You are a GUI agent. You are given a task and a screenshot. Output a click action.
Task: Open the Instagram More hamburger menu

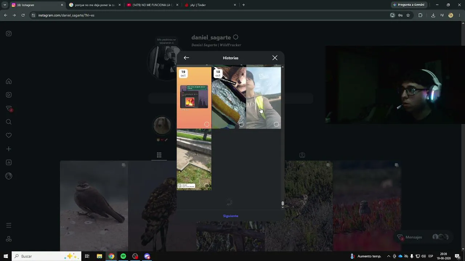(9, 225)
